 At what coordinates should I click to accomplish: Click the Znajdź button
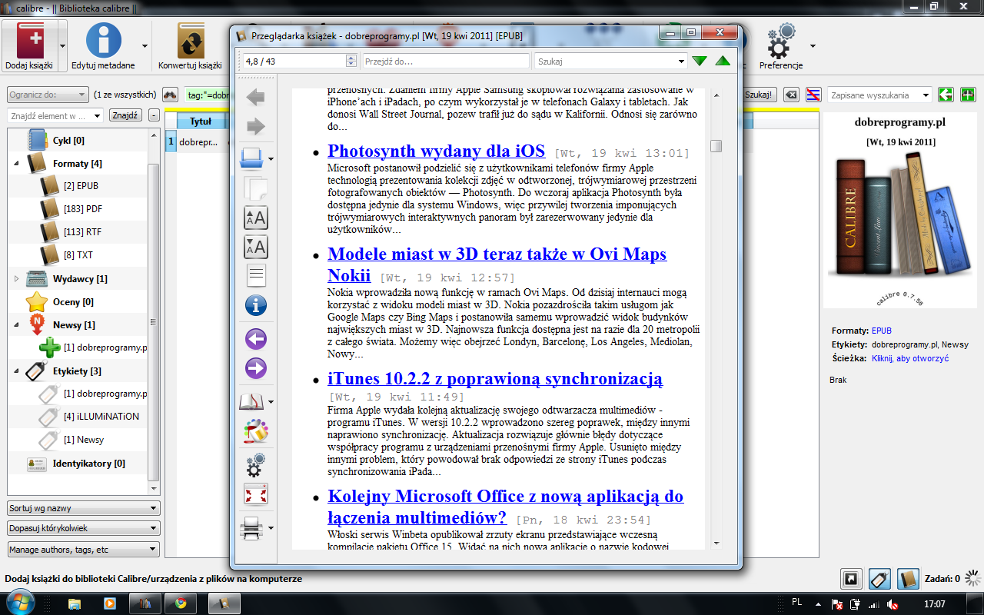[125, 115]
